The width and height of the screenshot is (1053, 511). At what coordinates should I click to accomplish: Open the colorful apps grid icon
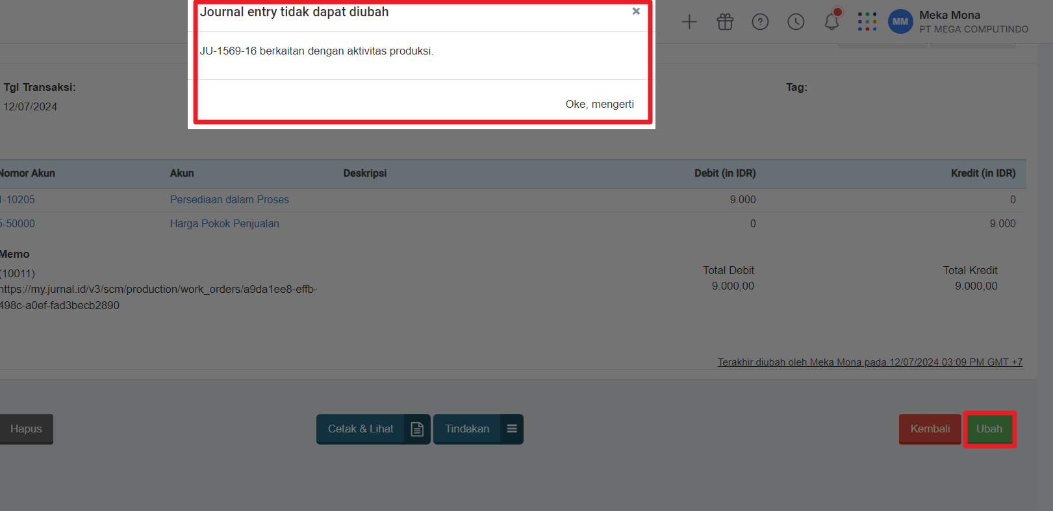[x=867, y=22]
